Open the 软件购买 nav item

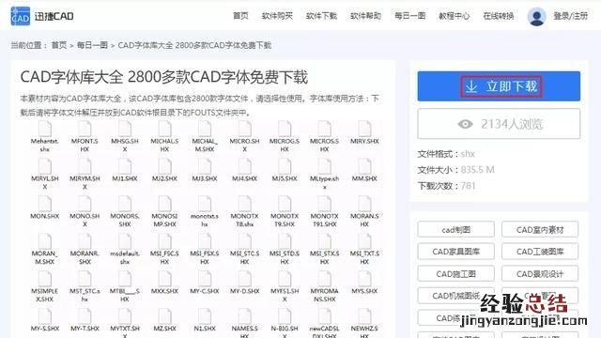point(277,16)
